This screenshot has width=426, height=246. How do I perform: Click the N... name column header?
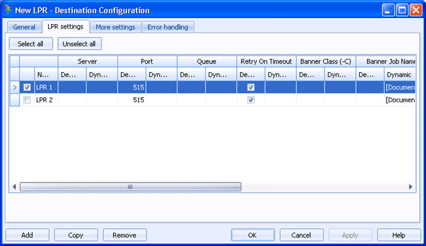[46, 75]
